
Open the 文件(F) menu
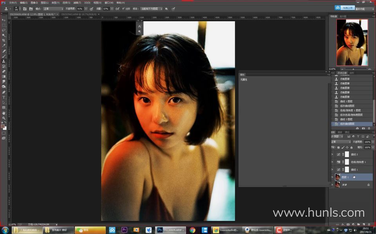point(13,3)
